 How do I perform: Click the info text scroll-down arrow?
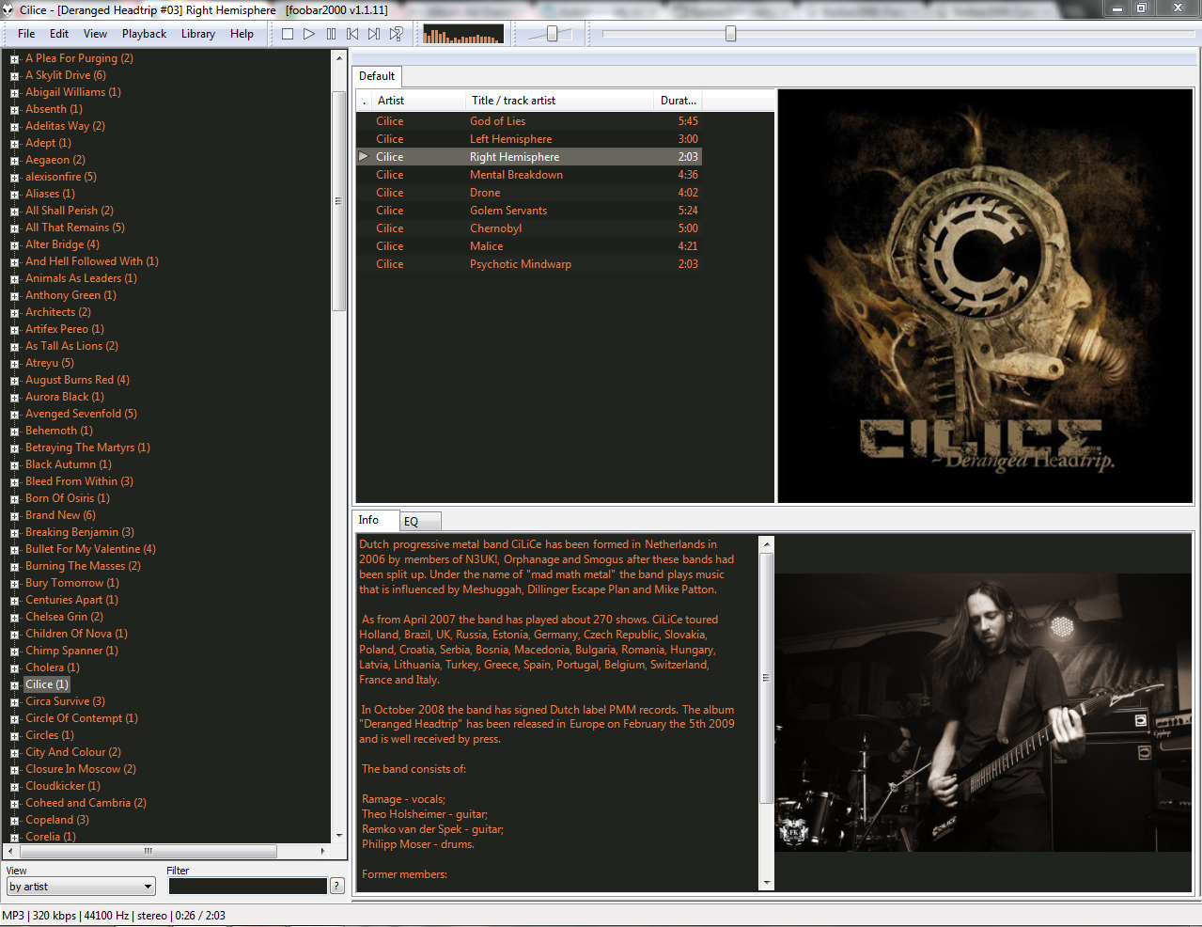coord(767,883)
